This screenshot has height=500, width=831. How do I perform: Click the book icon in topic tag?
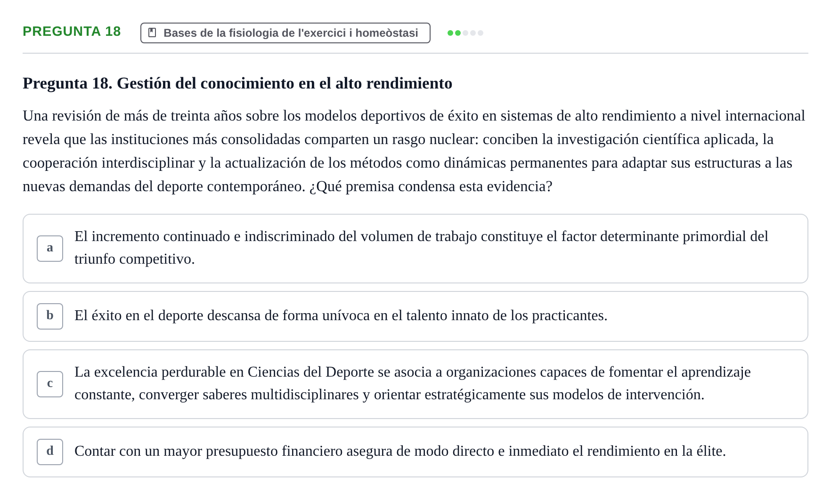(152, 33)
